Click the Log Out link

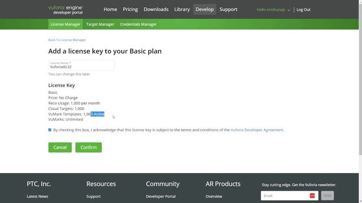pyautogui.click(x=303, y=10)
